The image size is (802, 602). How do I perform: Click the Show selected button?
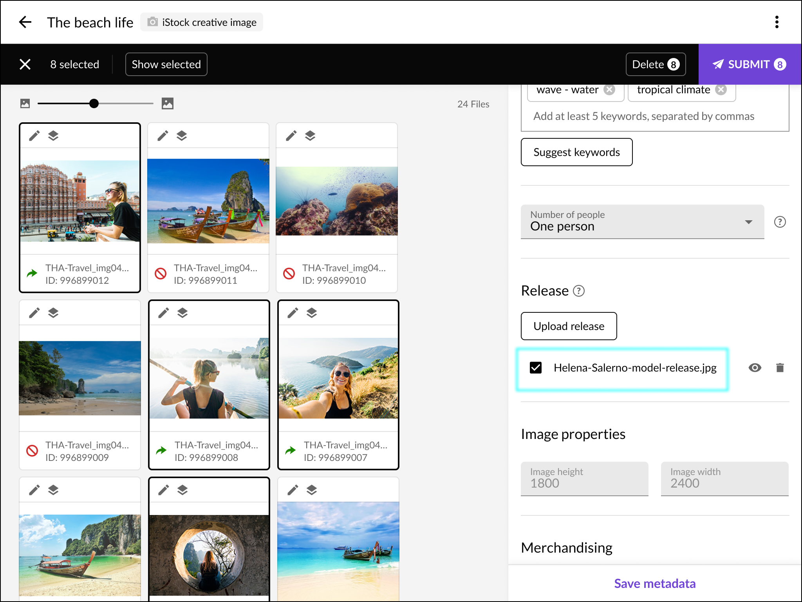tap(166, 64)
